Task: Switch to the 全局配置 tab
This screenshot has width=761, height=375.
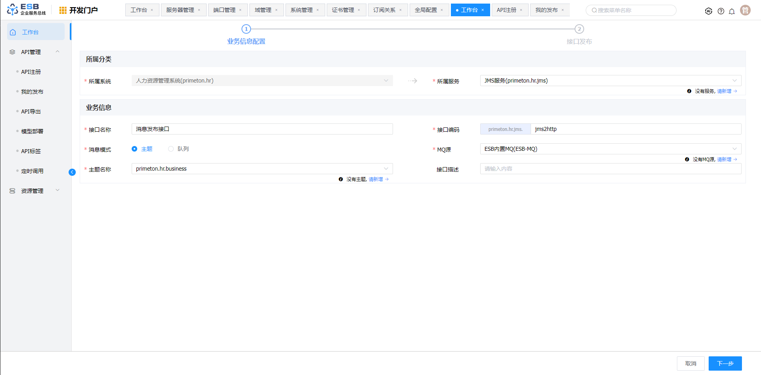Action: (x=425, y=10)
